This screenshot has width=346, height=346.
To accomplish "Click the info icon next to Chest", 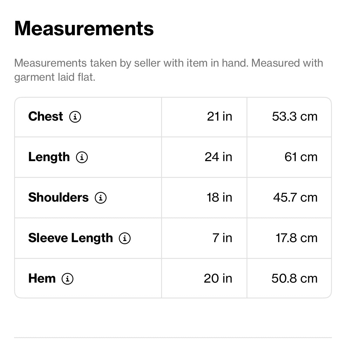I will pos(75,117).
